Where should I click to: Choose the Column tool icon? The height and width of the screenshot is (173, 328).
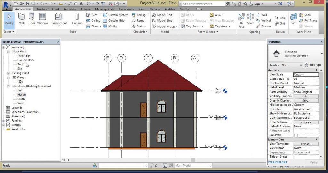tap(77, 18)
